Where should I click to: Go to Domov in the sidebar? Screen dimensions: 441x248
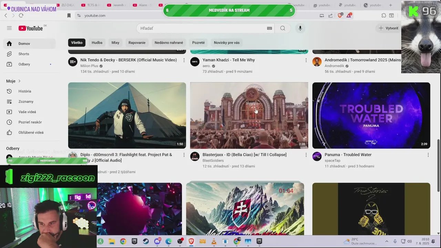(29, 43)
